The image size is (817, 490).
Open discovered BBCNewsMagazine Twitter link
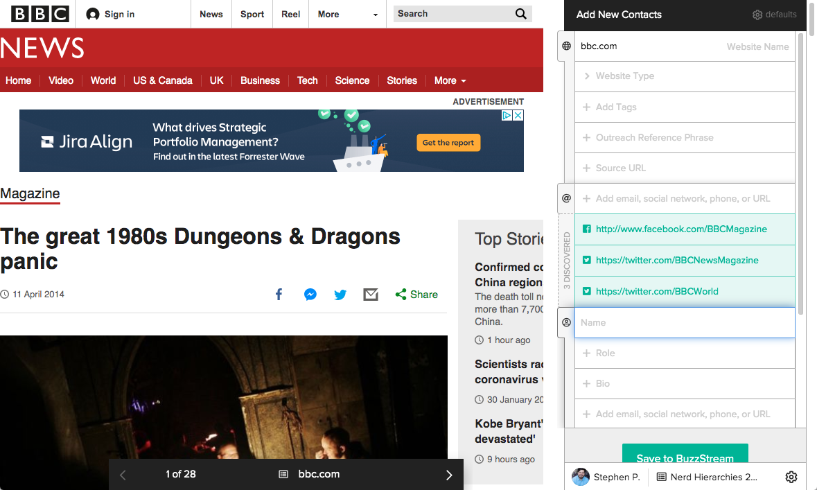(676, 261)
